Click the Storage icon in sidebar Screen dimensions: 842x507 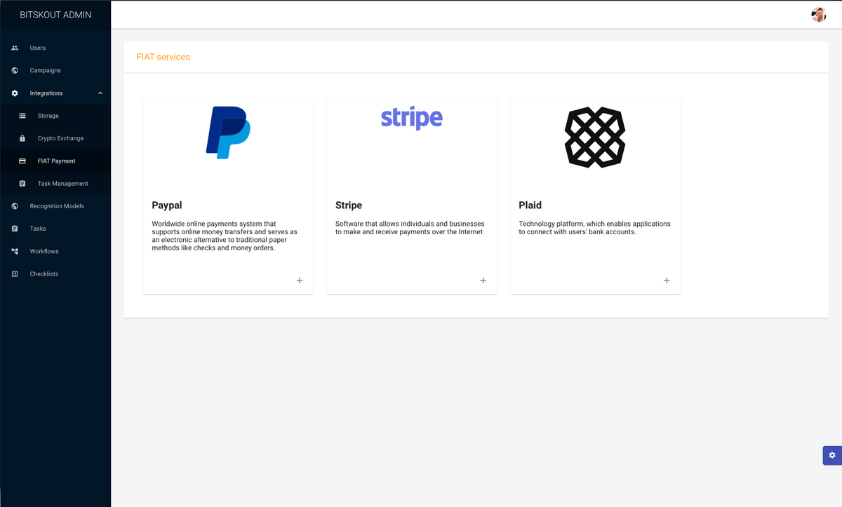coord(22,116)
